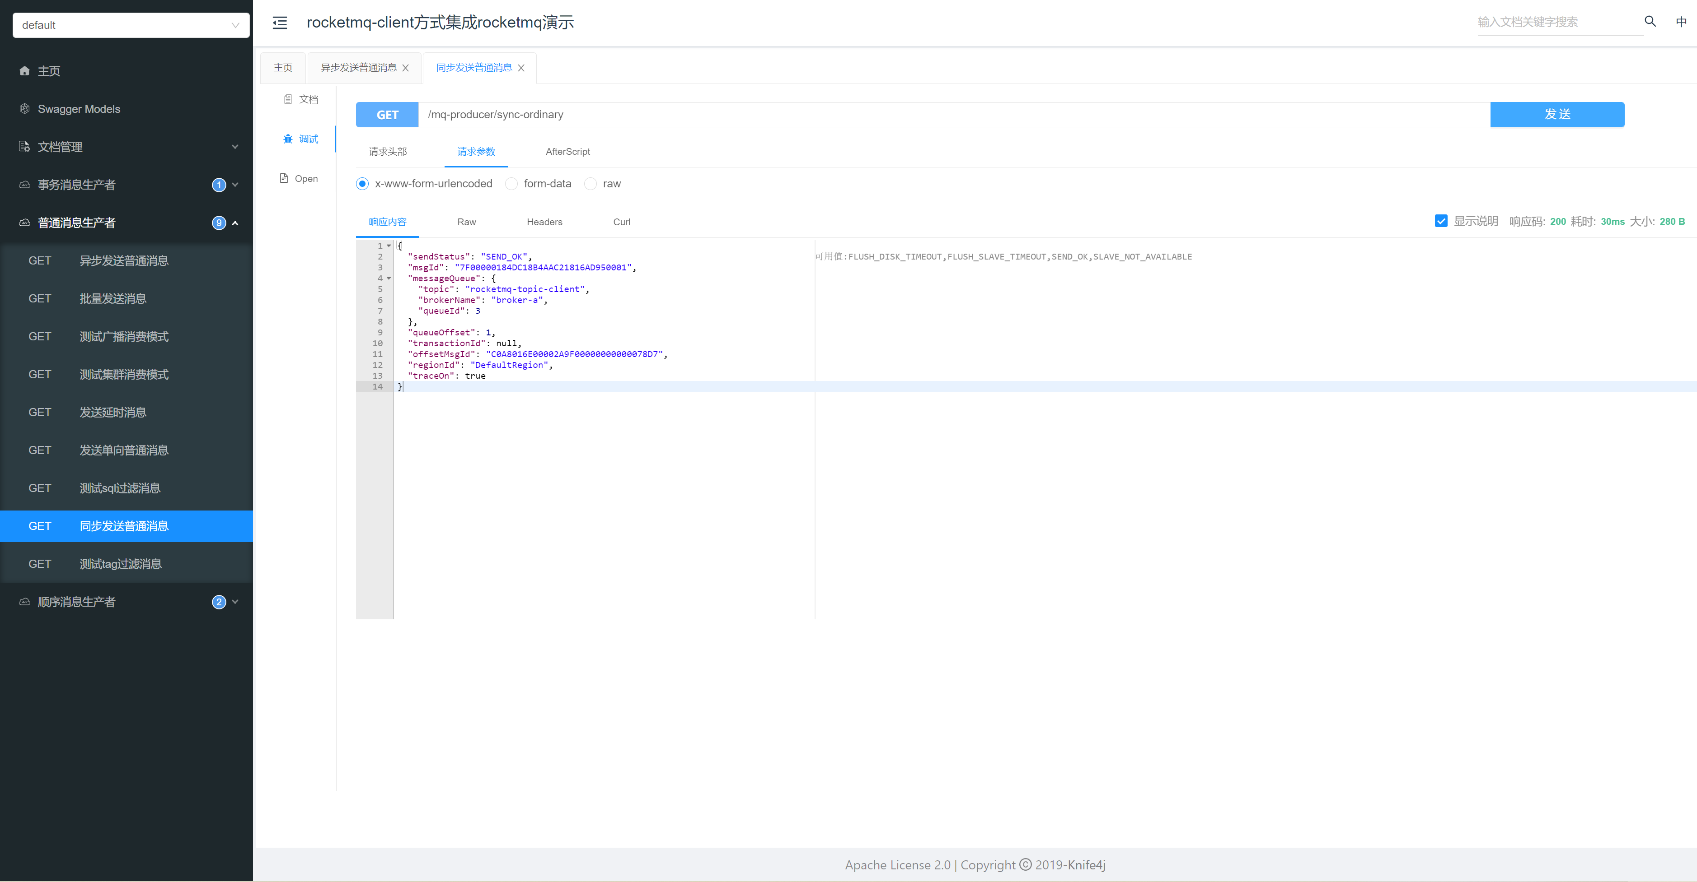Click the 1 badge on 事务消息生产者
This screenshot has height=882, width=1697.
click(219, 185)
